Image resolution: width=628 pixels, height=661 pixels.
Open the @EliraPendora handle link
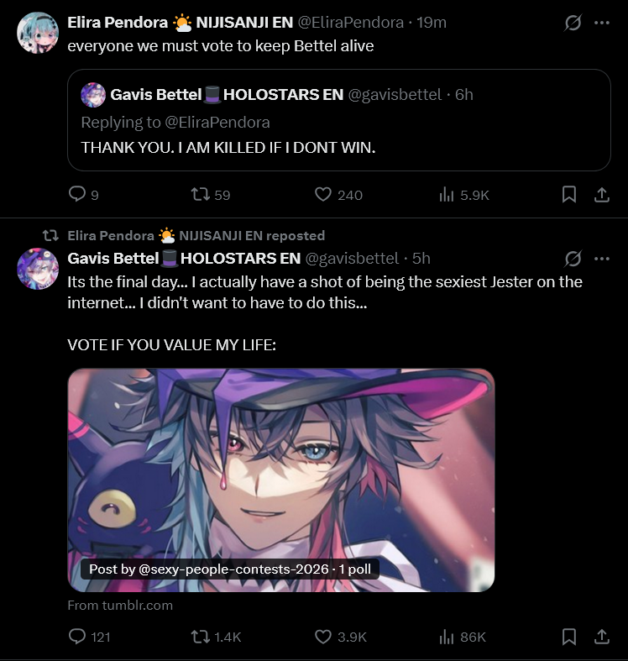[351, 23]
